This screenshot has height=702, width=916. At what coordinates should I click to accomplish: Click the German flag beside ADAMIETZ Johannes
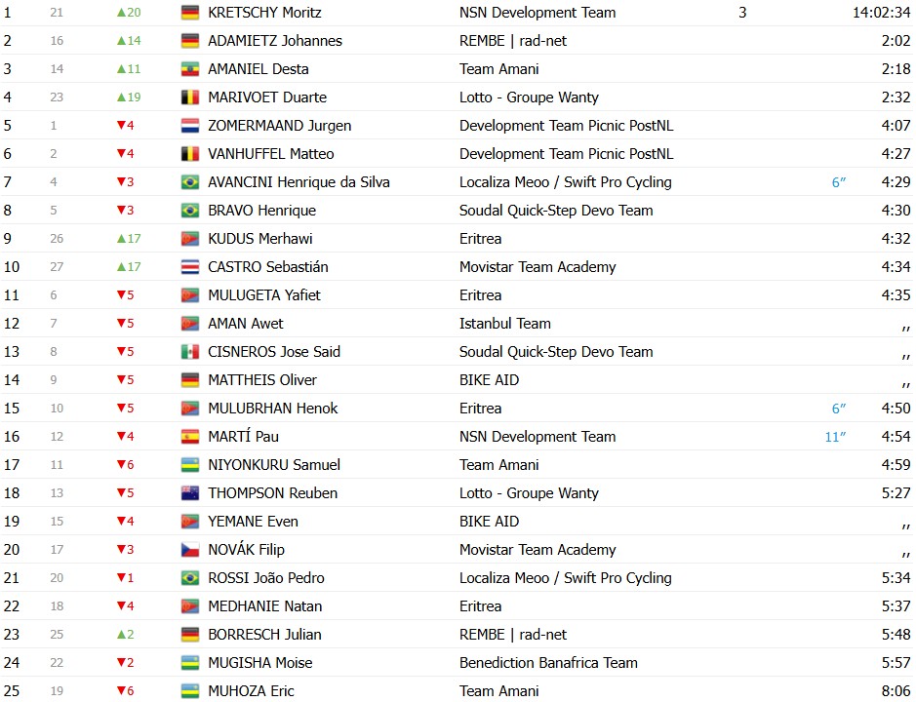tap(190, 41)
